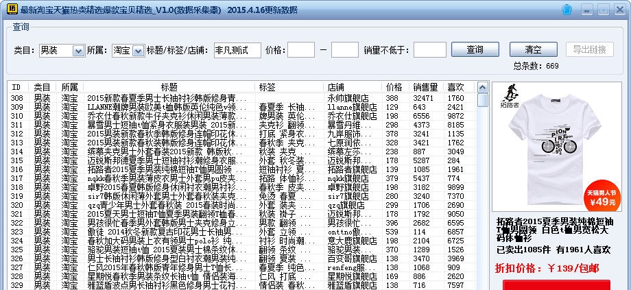Click the app logo icon in title bar
The width and height of the screenshot is (631, 290).
coord(12,9)
